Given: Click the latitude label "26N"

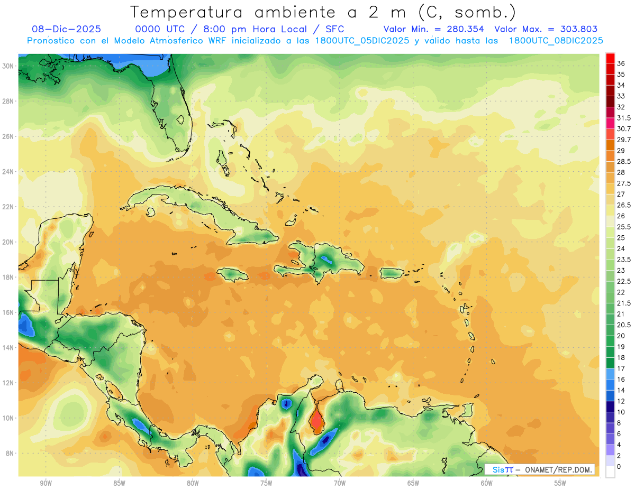Looking at the screenshot, I should pyautogui.click(x=8, y=136).
